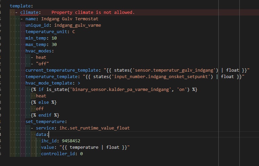Click the 'max_temp' key
The height and width of the screenshot is (166, 259).
point(36,45)
